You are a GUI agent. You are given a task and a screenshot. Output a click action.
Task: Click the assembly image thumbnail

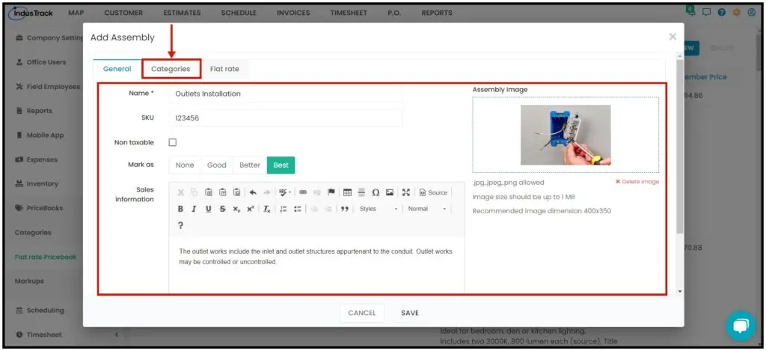coord(566,135)
